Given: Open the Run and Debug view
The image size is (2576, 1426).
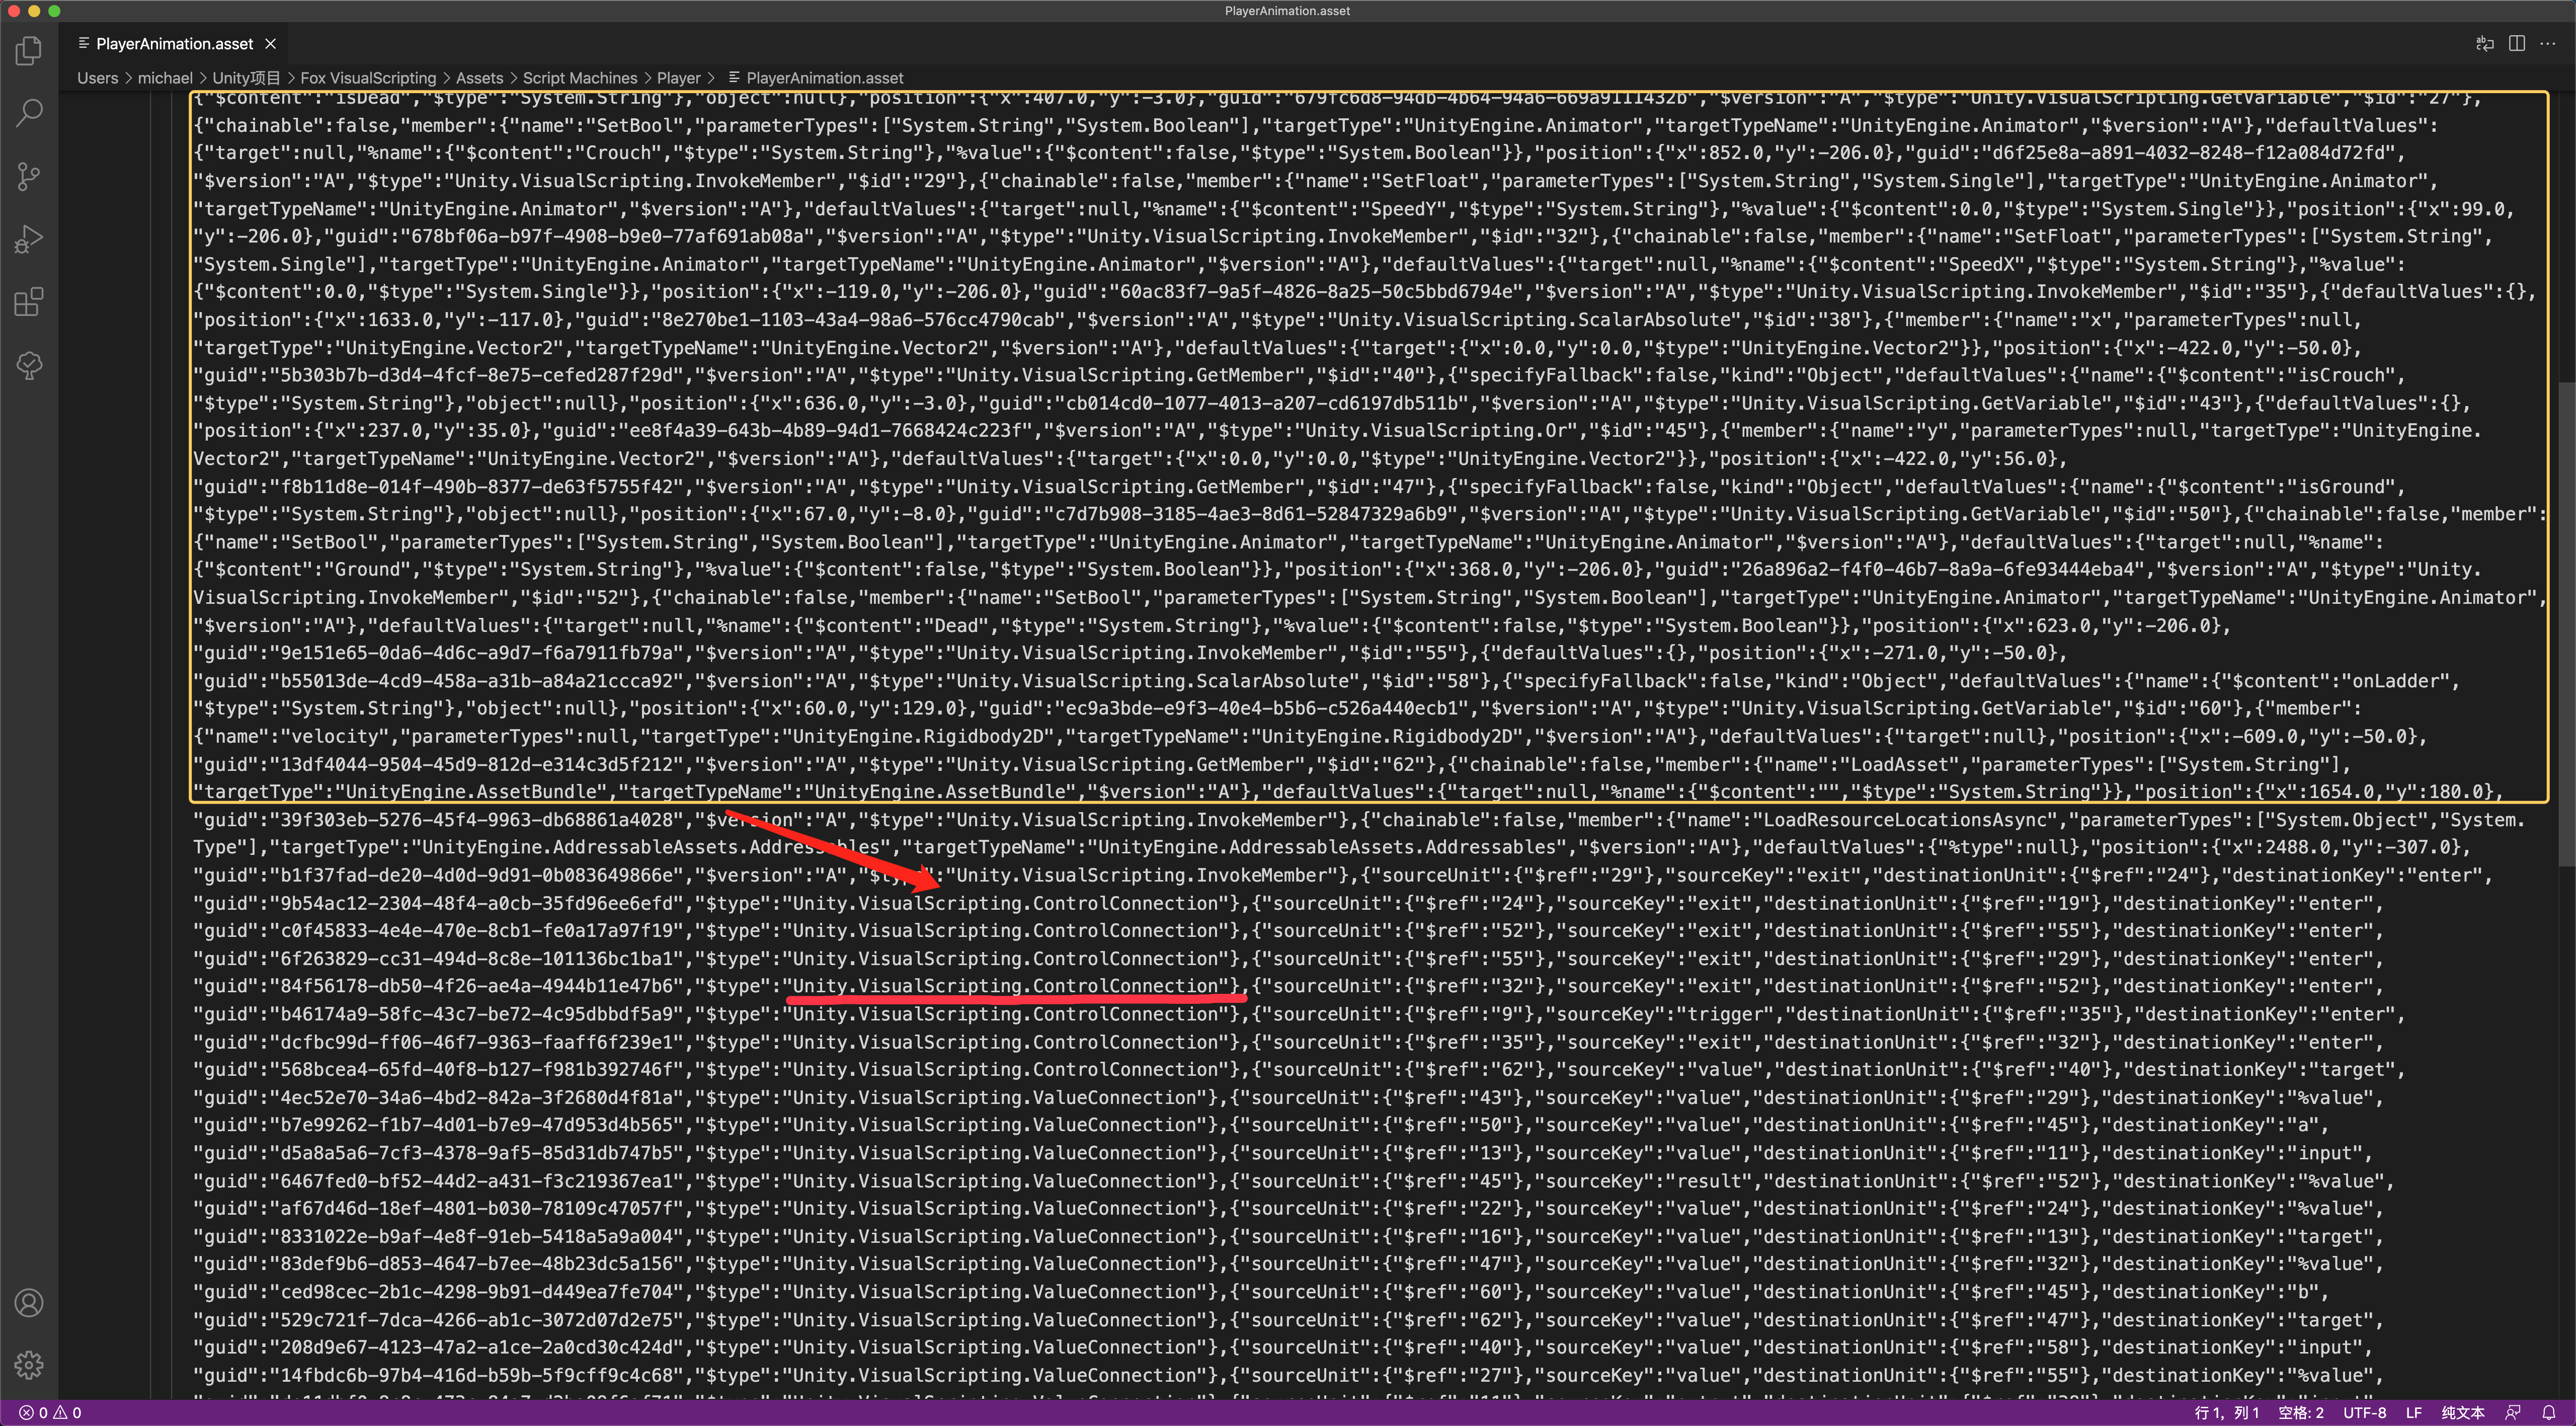Looking at the screenshot, I should (x=29, y=239).
